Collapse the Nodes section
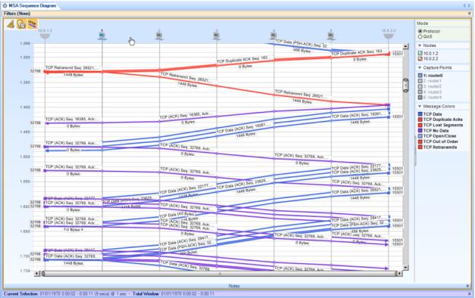This screenshot has height=298, width=475. click(420, 45)
